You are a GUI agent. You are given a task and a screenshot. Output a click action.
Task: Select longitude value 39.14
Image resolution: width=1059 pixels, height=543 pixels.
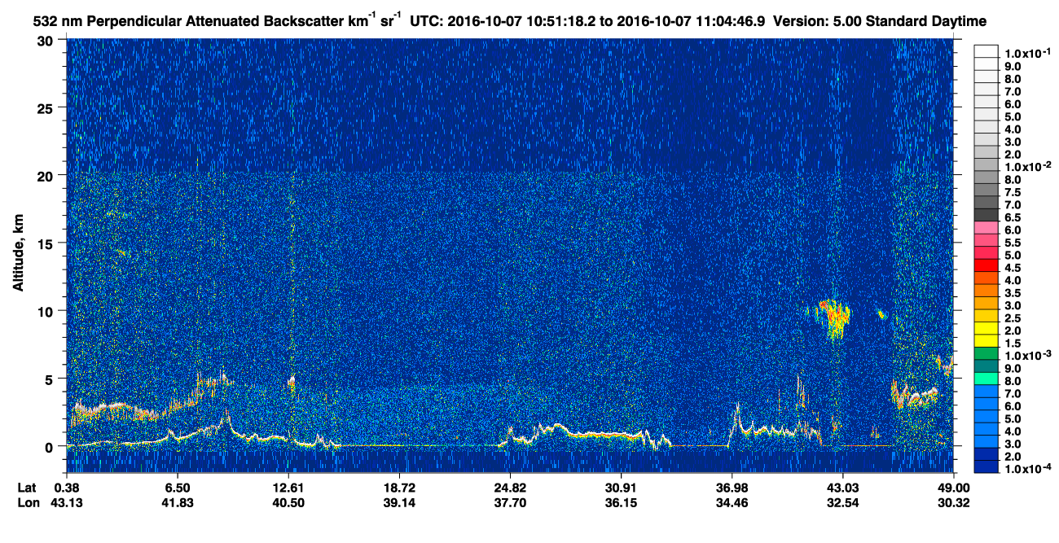point(399,502)
